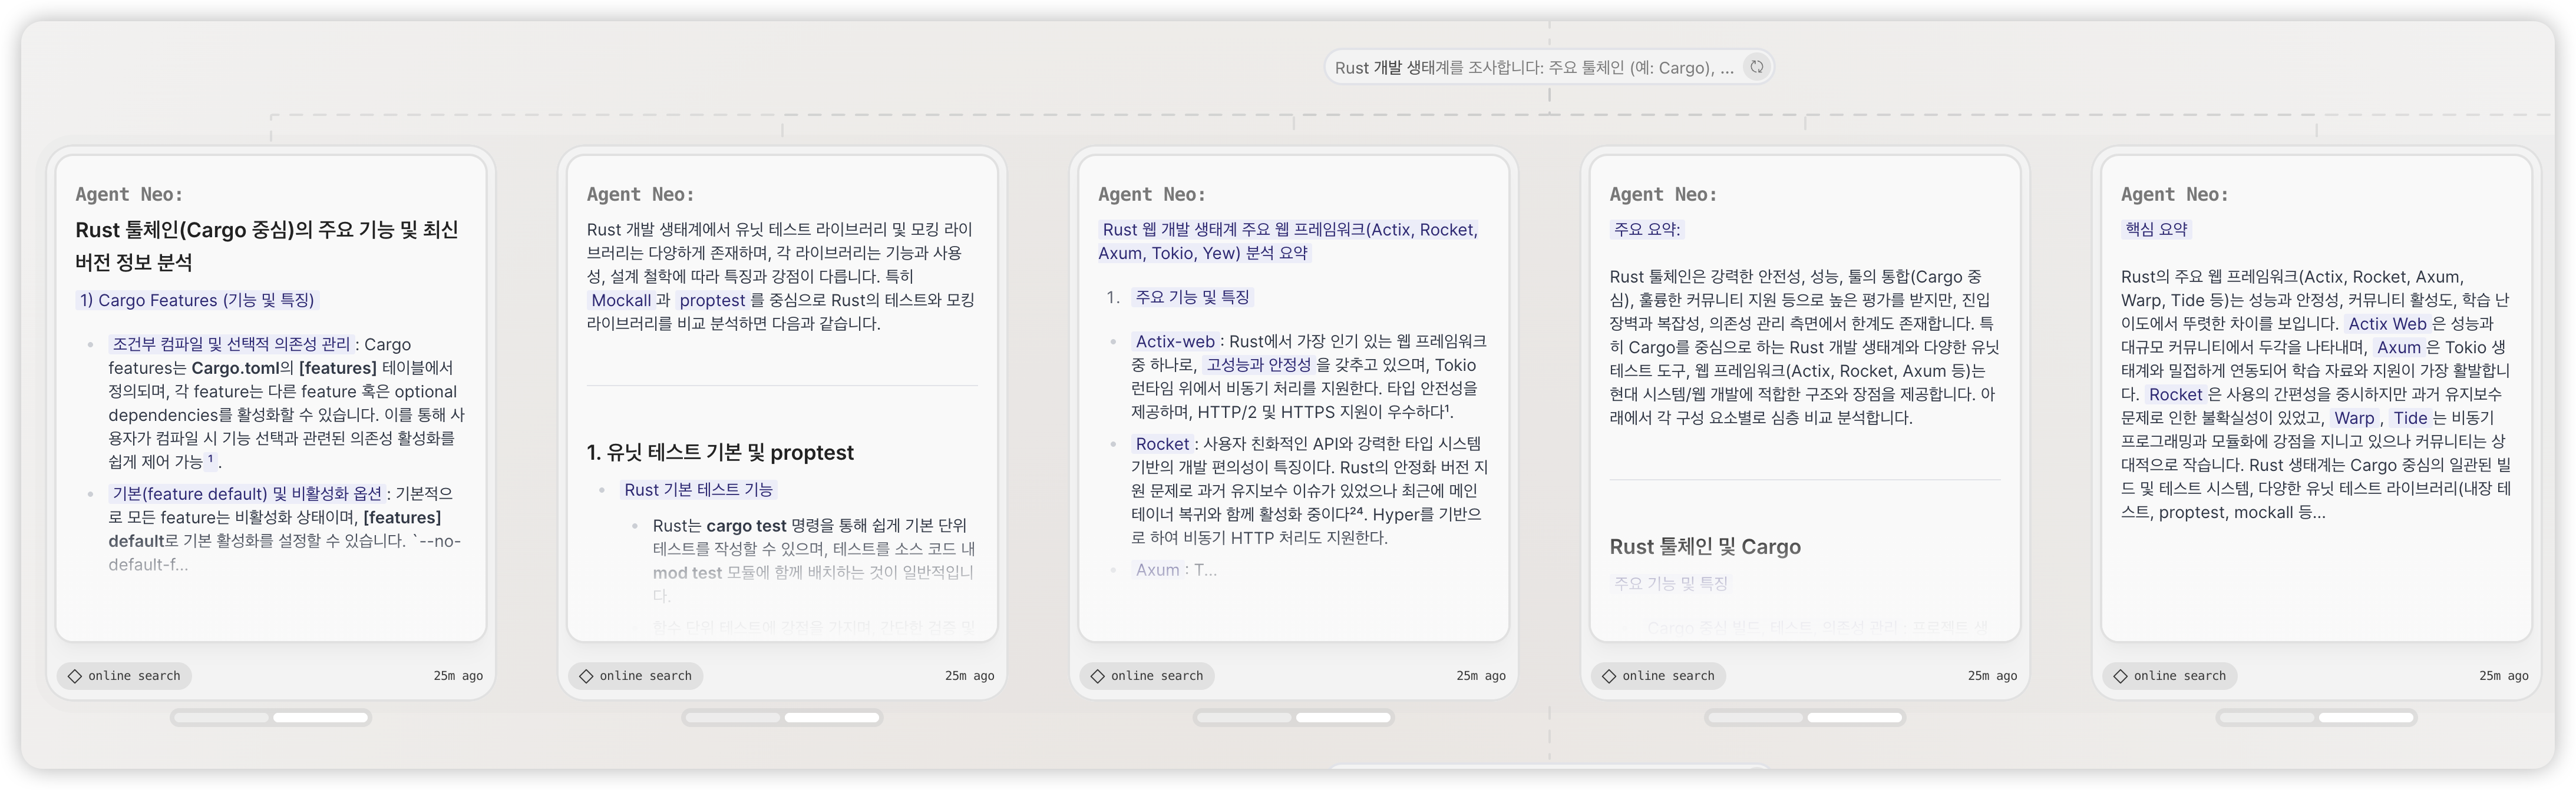Screen dimensions: 2576x790
Task: Select left toggle segment below proptest card
Action: [x=734, y=717]
